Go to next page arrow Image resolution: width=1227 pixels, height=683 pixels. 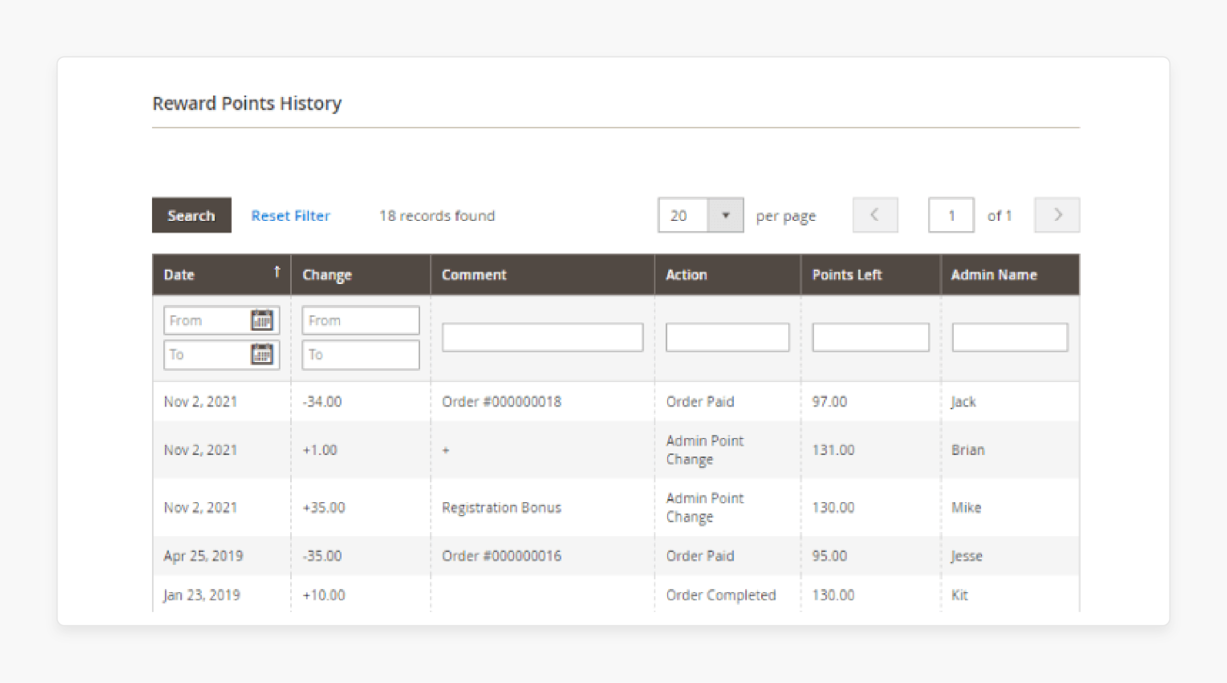pos(1057,215)
